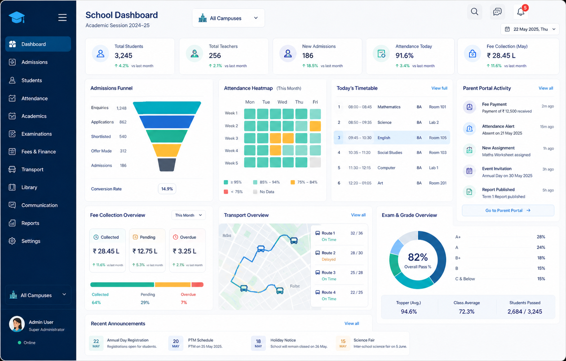Check the notification bell with 5 alerts
Viewport: 566px width, 361px height.
tap(521, 12)
